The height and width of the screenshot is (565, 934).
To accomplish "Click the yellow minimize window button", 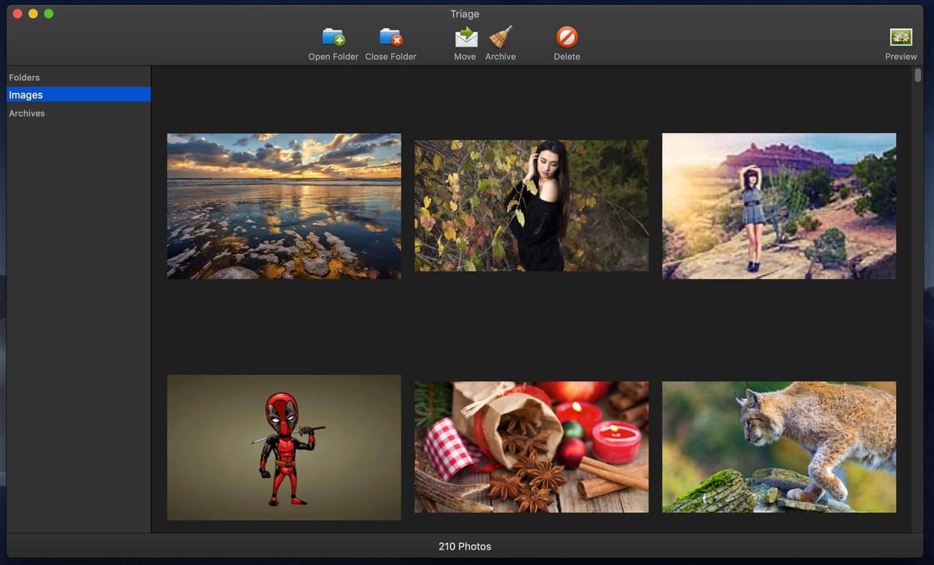I will pyautogui.click(x=33, y=14).
